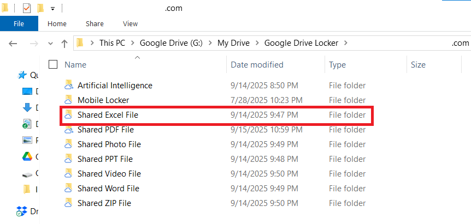Open the File menu tab
This screenshot has height=224, width=471.
pos(19,24)
